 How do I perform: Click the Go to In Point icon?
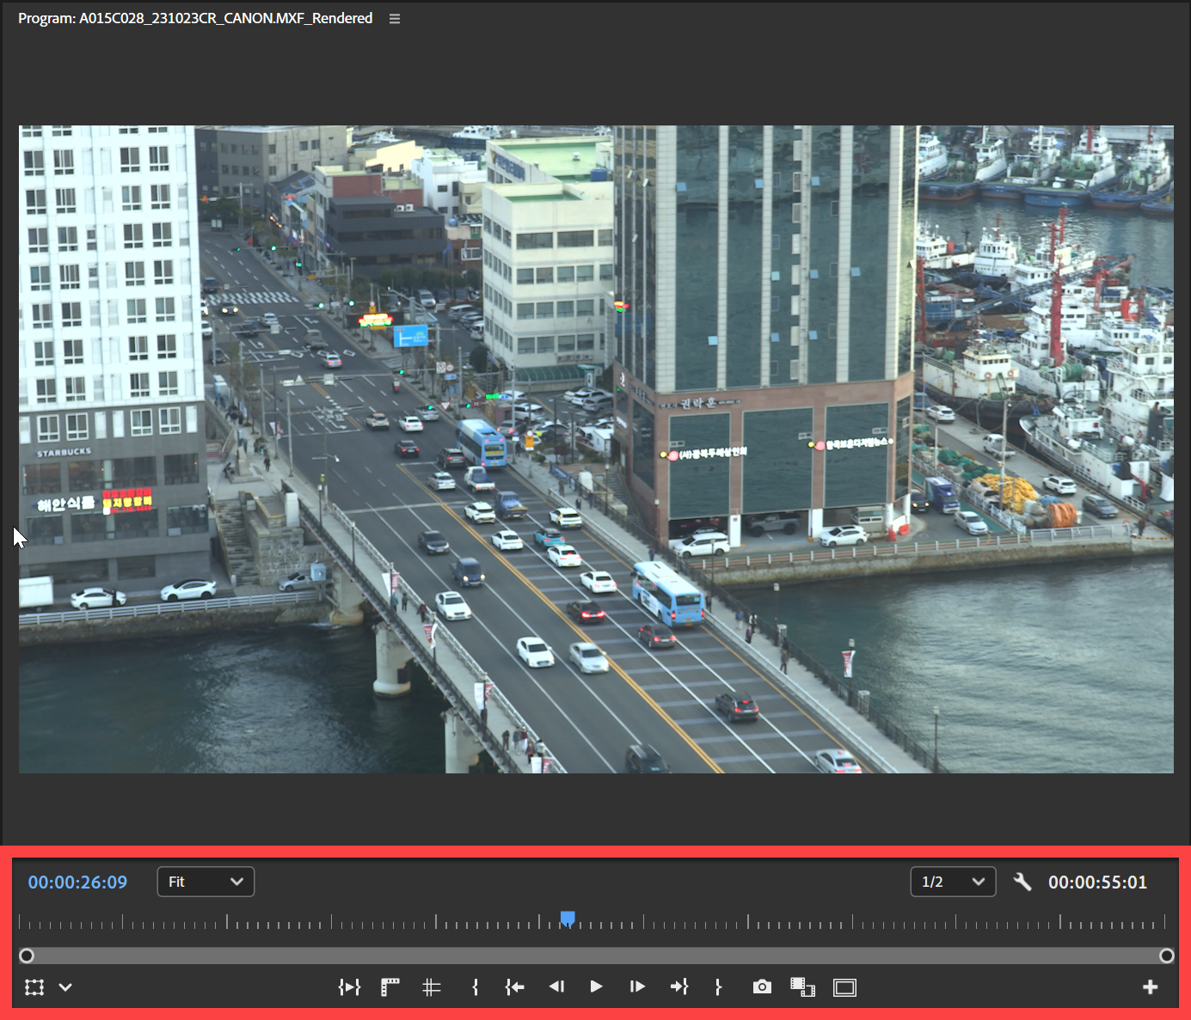[514, 986]
